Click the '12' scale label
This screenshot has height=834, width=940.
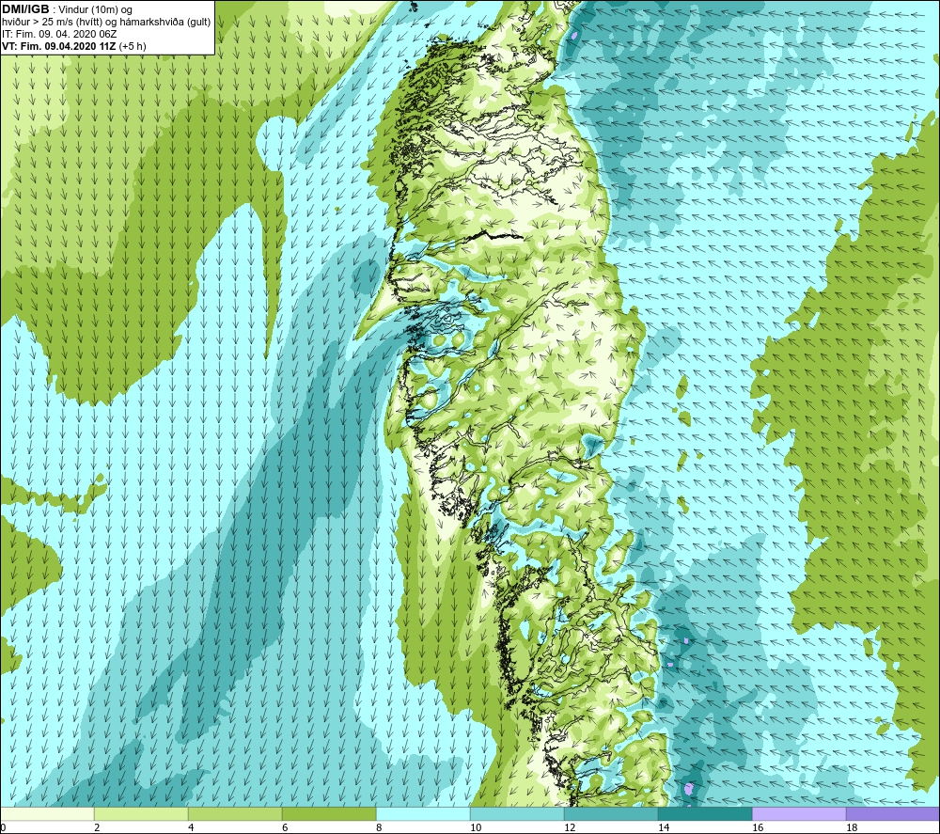570,827
